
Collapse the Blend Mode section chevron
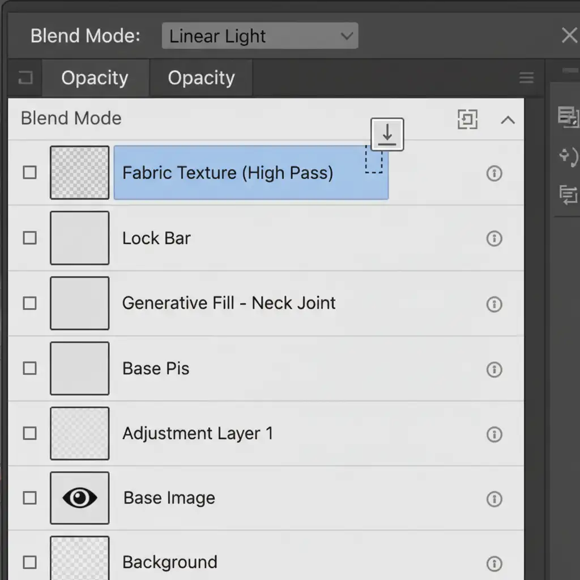[x=507, y=120]
